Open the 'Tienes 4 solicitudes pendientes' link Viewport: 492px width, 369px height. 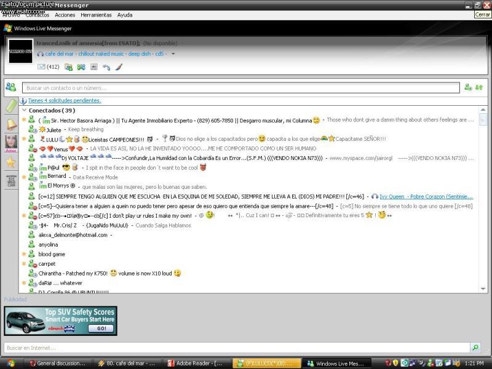pos(65,100)
